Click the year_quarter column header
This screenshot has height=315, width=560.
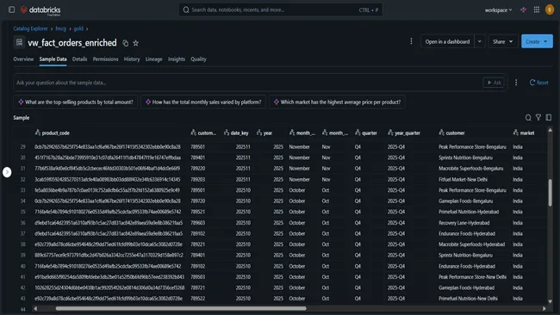408,133
